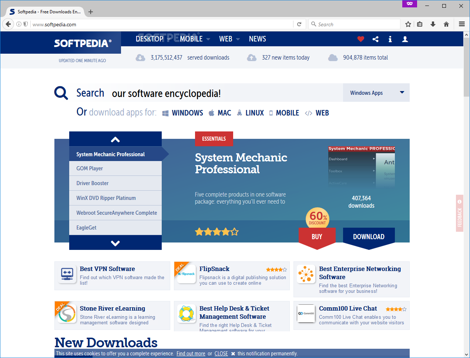
Task: Click the Softpedia logo
Action: (83, 43)
